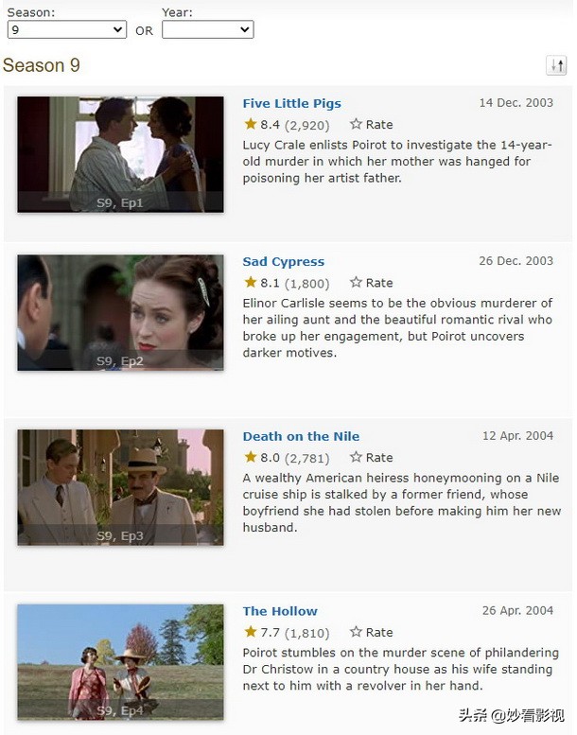Open the empty Year dropdown
The image size is (577, 735).
tap(208, 29)
